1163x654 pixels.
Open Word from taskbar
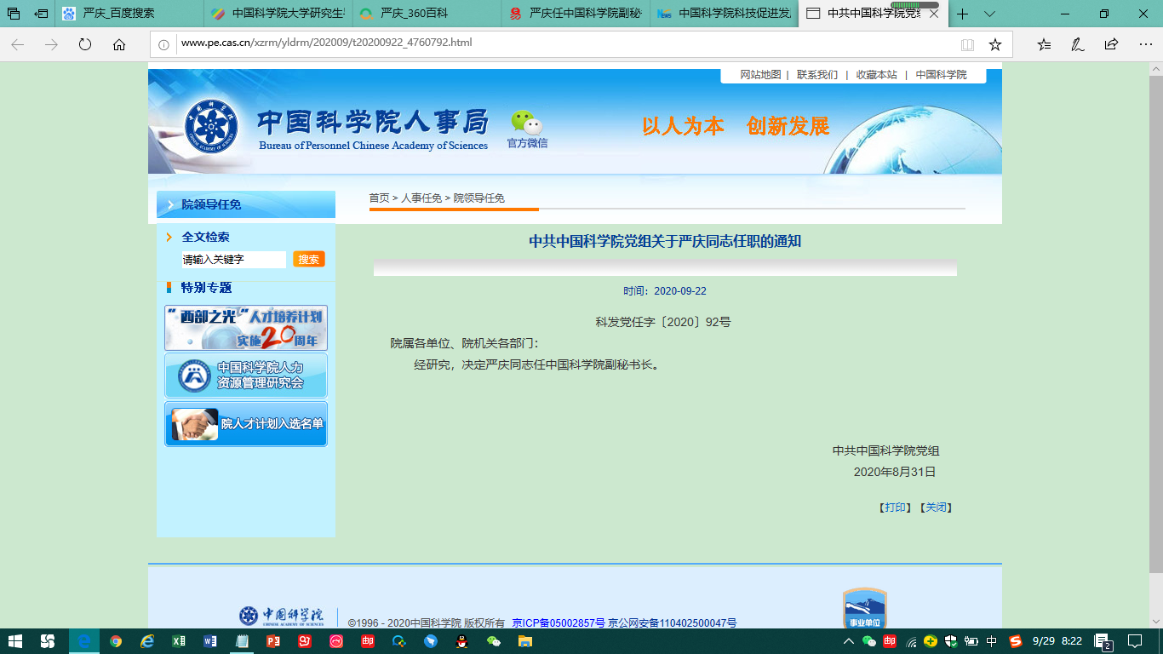tap(210, 641)
